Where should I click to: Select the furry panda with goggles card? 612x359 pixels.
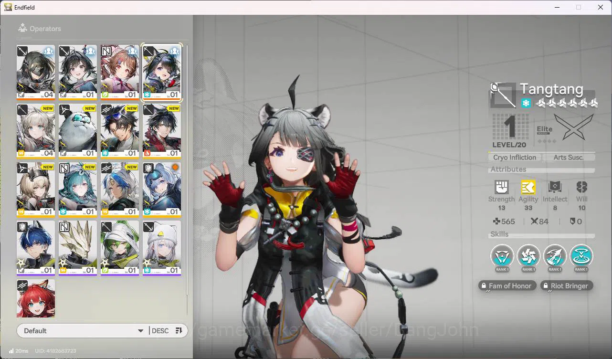coord(78,131)
